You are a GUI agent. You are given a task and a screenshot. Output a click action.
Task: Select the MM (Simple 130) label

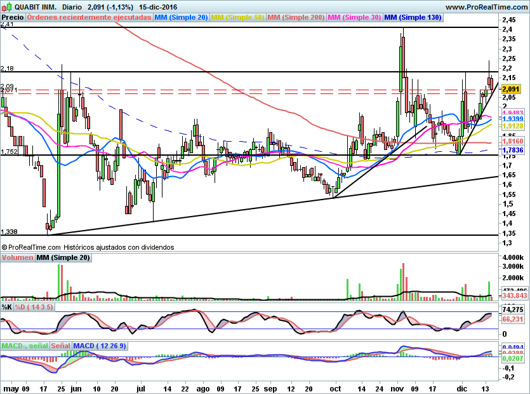[413, 17]
